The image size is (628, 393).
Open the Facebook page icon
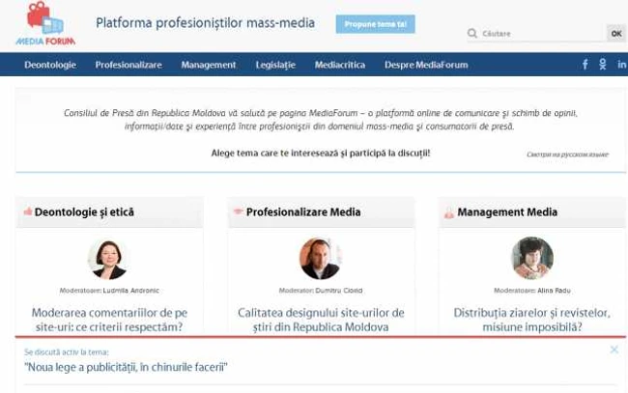click(585, 65)
